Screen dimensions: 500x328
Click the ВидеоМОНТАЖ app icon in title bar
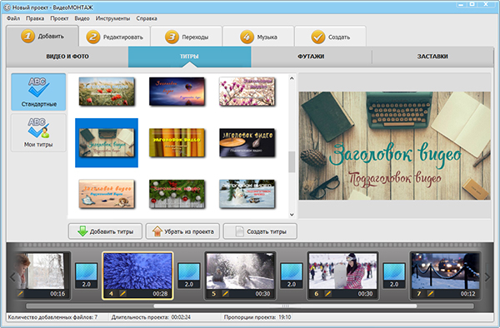[7, 7]
